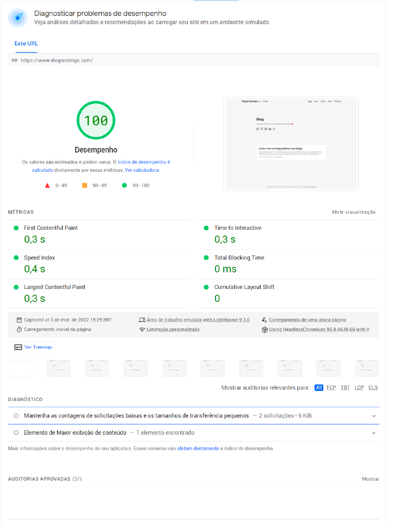Click the first blank filmstrip thumbnail

click(20, 368)
